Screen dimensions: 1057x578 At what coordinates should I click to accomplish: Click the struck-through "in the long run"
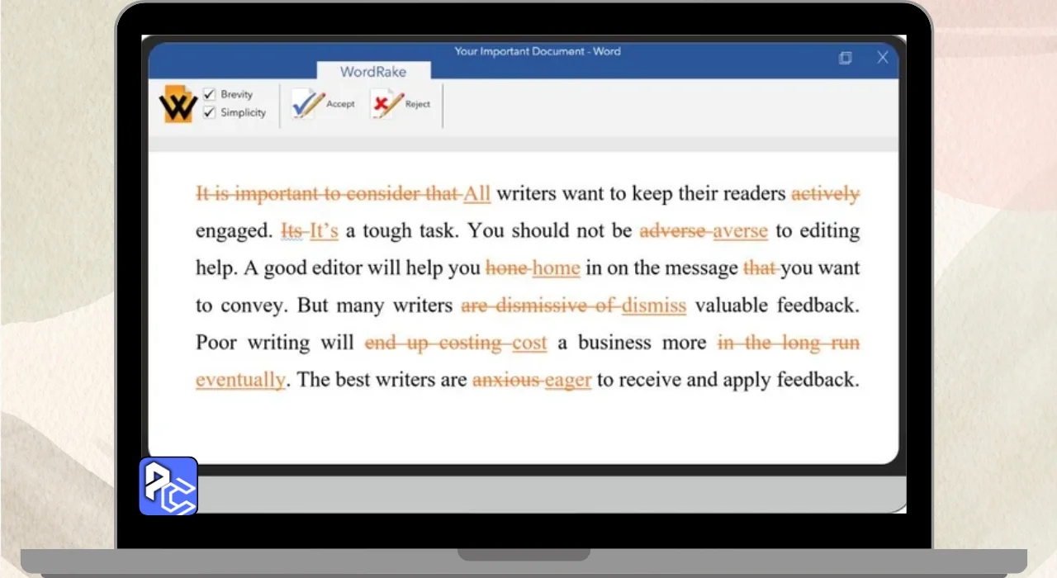pyautogui.click(x=789, y=343)
